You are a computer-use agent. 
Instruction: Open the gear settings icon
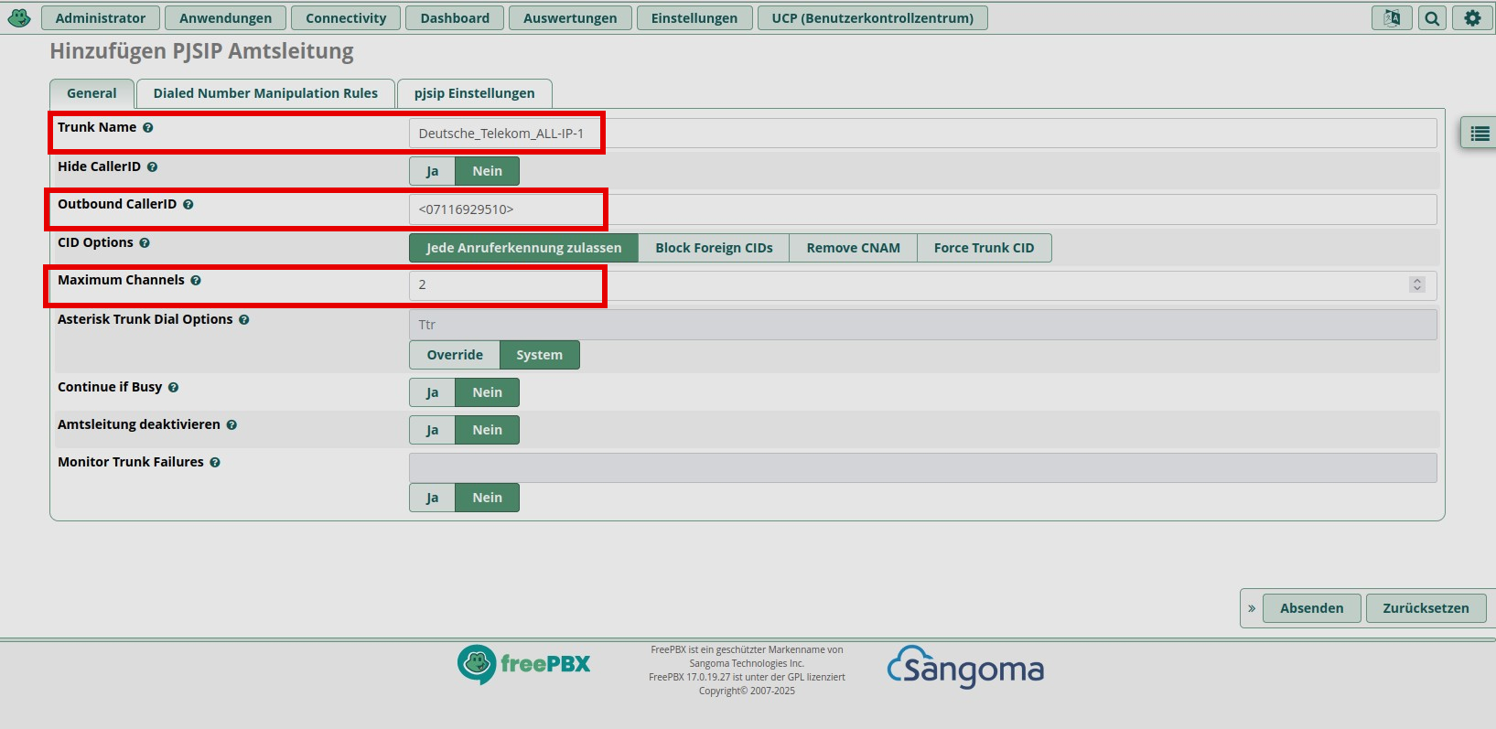coord(1472,18)
